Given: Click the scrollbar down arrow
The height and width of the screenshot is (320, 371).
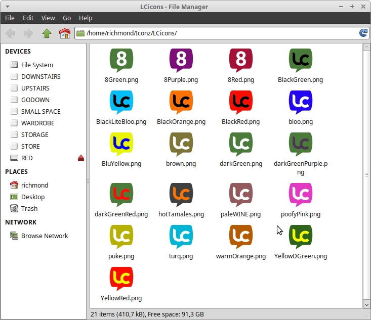Looking at the screenshot, I should [366, 305].
